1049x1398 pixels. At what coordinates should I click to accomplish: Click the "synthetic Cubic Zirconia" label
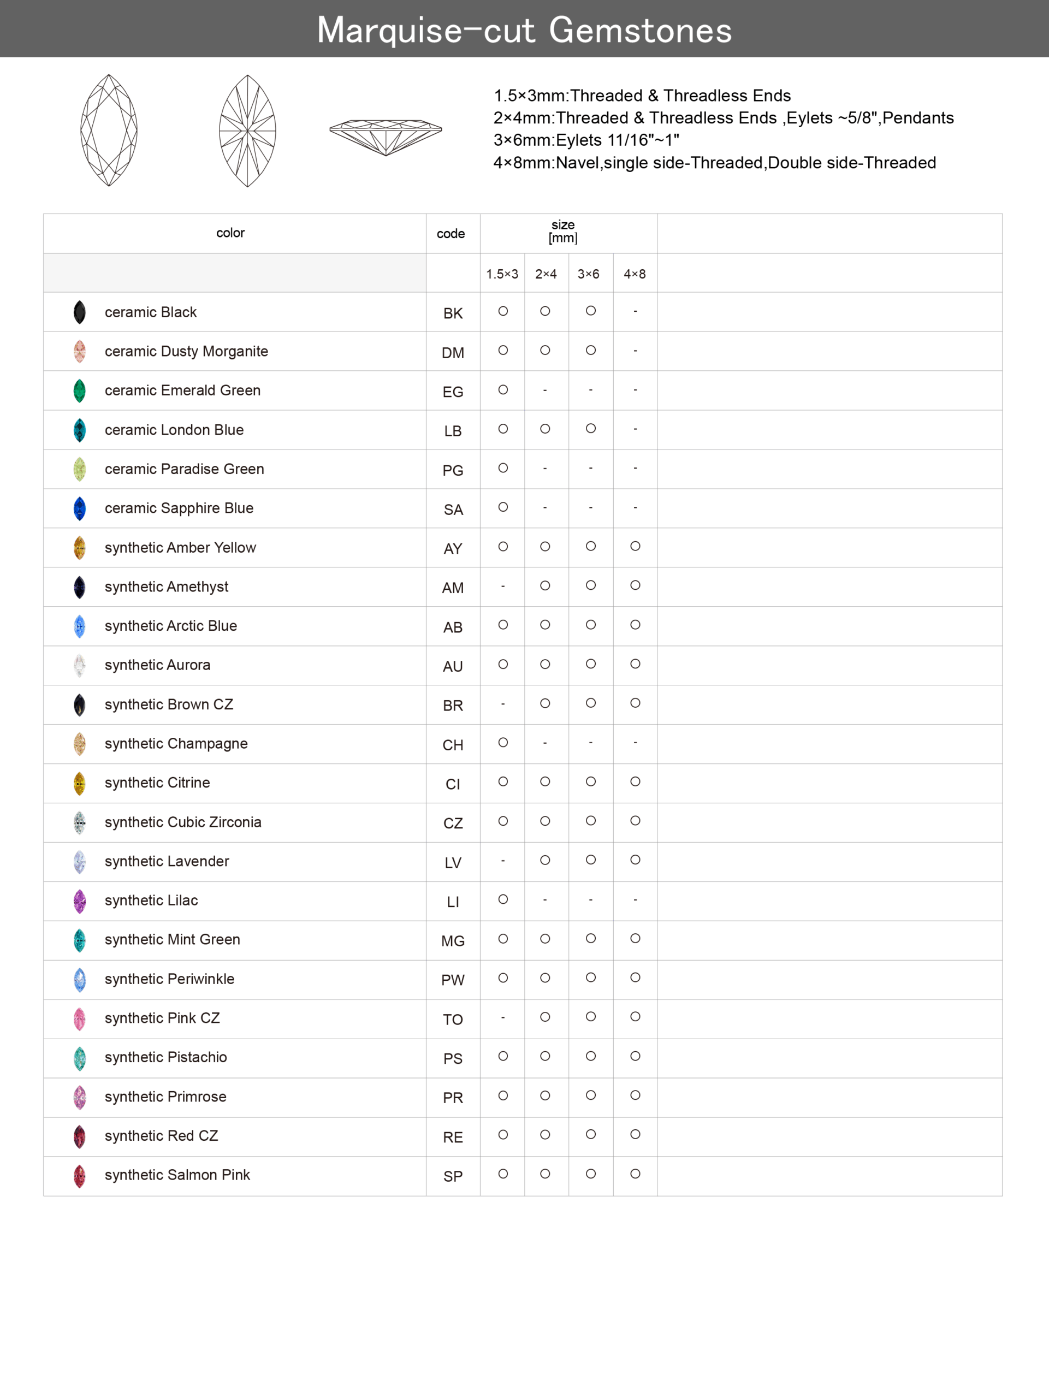point(183,822)
